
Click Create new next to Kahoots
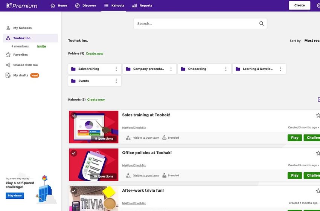point(96,100)
